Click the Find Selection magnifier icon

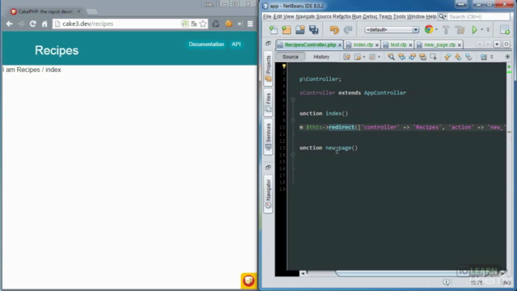pyautogui.click(x=391, y=57)
